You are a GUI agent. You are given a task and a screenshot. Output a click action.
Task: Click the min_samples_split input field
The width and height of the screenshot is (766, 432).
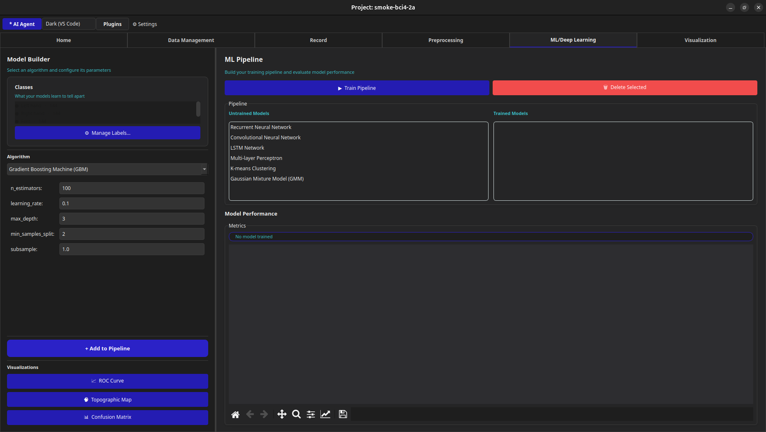(x=132, y=234)
